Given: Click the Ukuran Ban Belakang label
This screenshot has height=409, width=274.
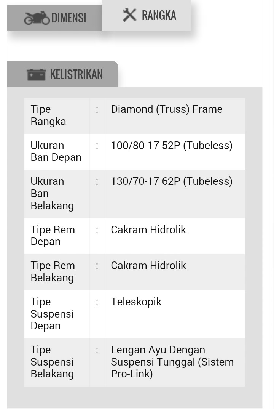Looking at the screenshot, I should coord(52,193).
